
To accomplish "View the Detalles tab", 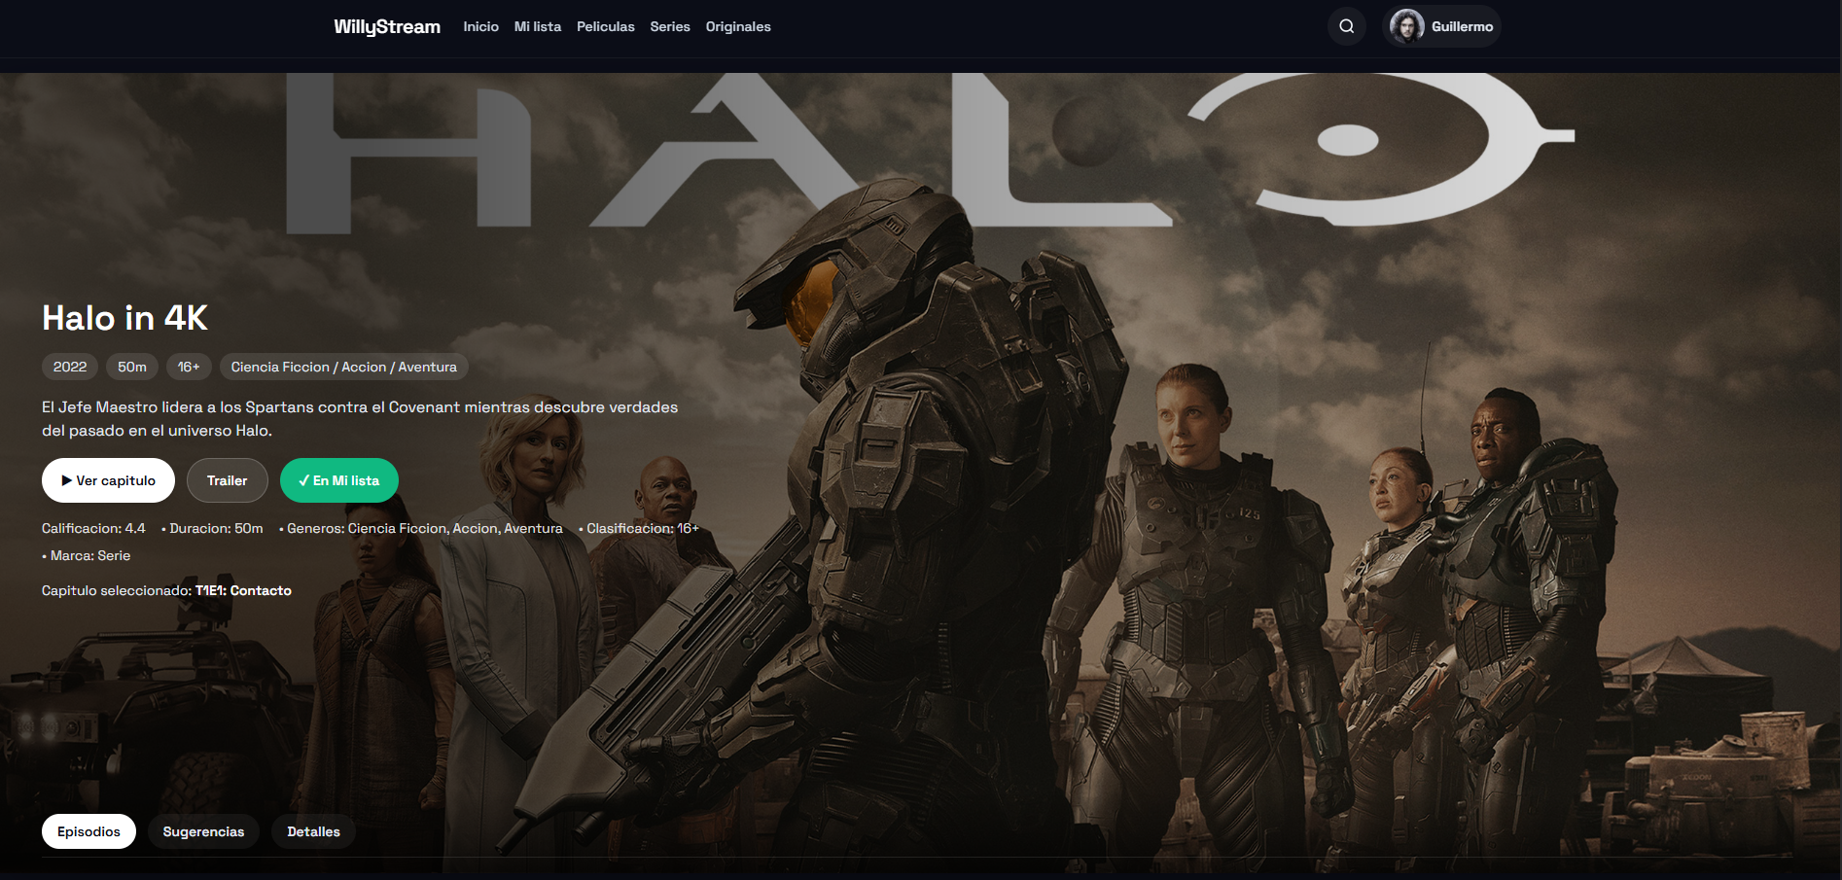I will [313, 831].
